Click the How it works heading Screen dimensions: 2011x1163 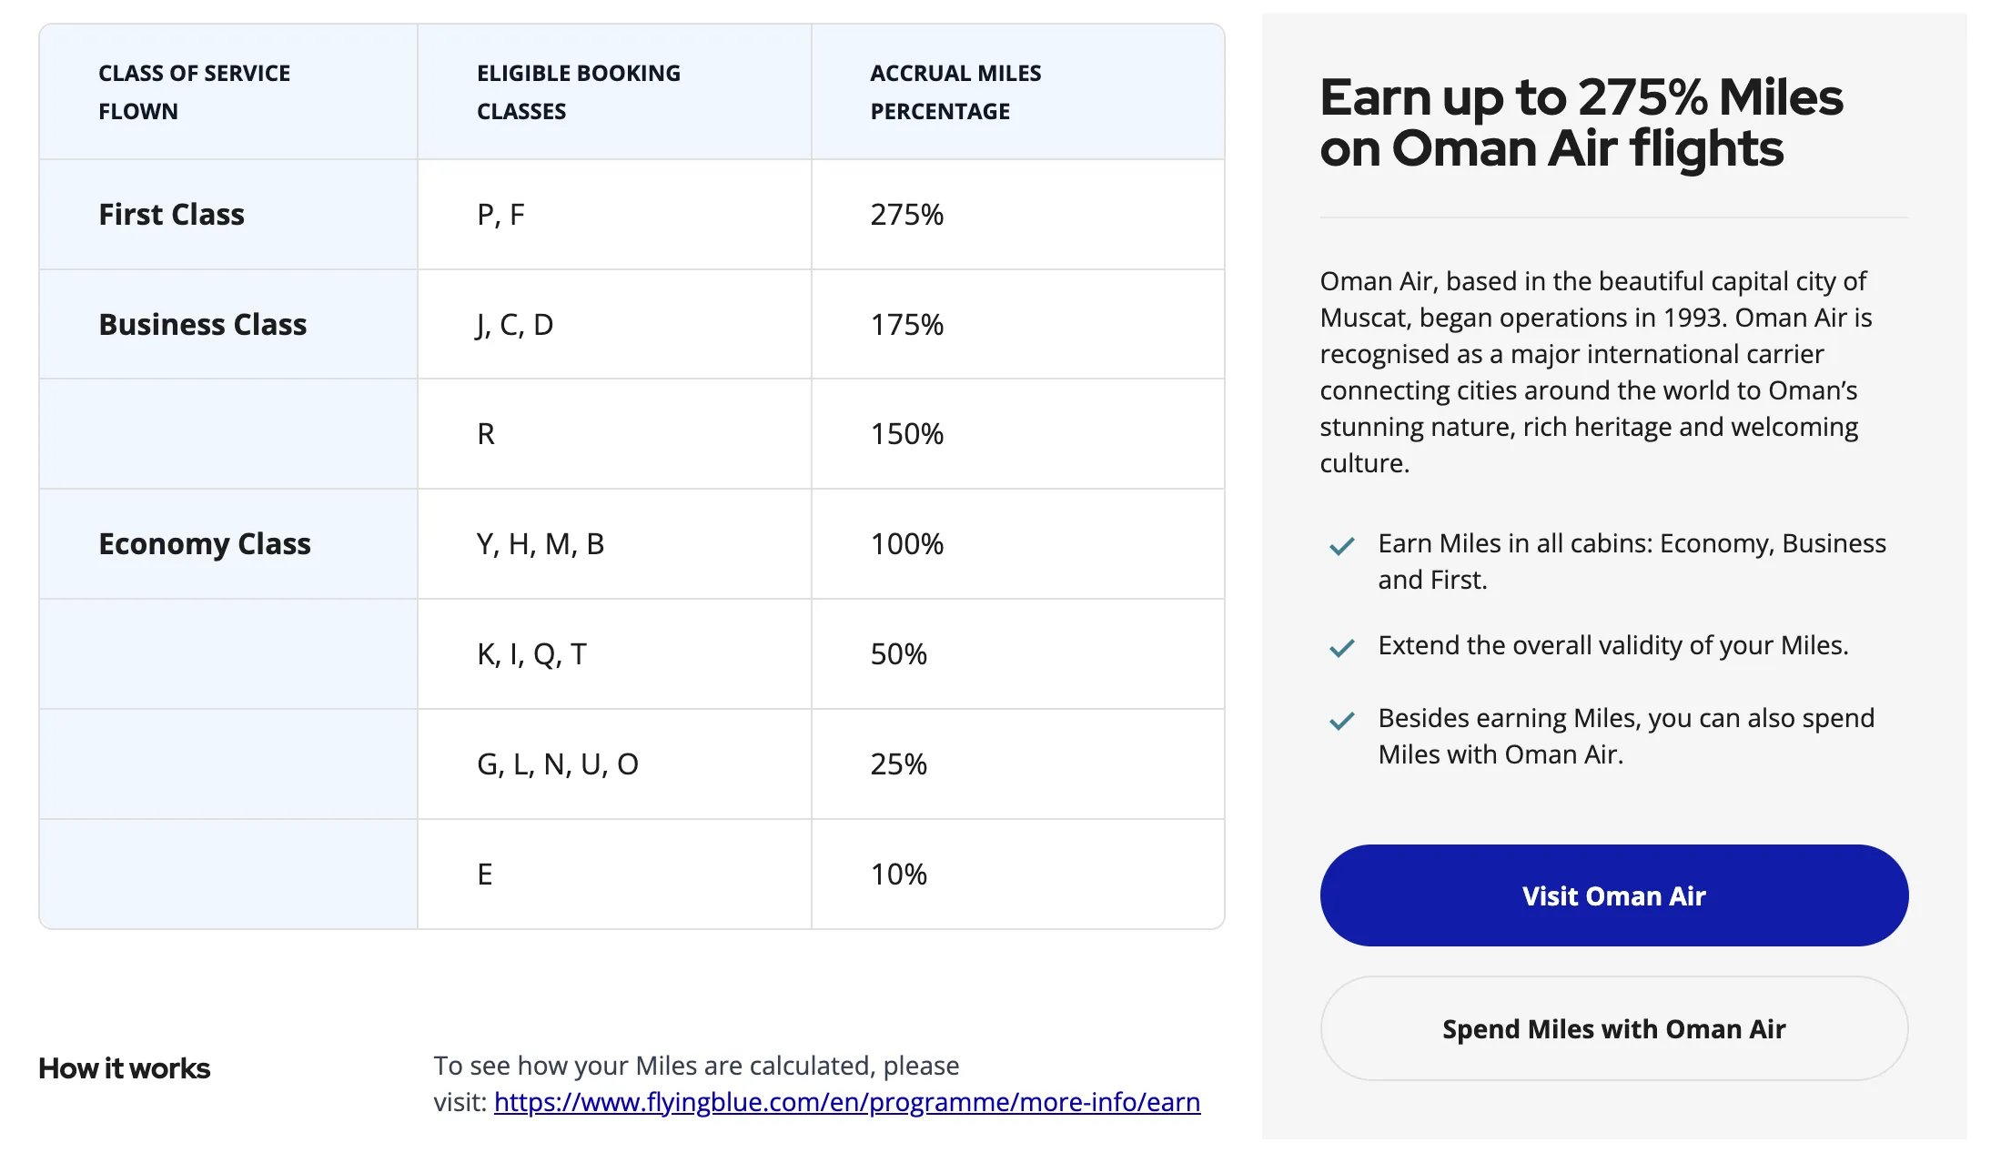tap(124, 1068)
